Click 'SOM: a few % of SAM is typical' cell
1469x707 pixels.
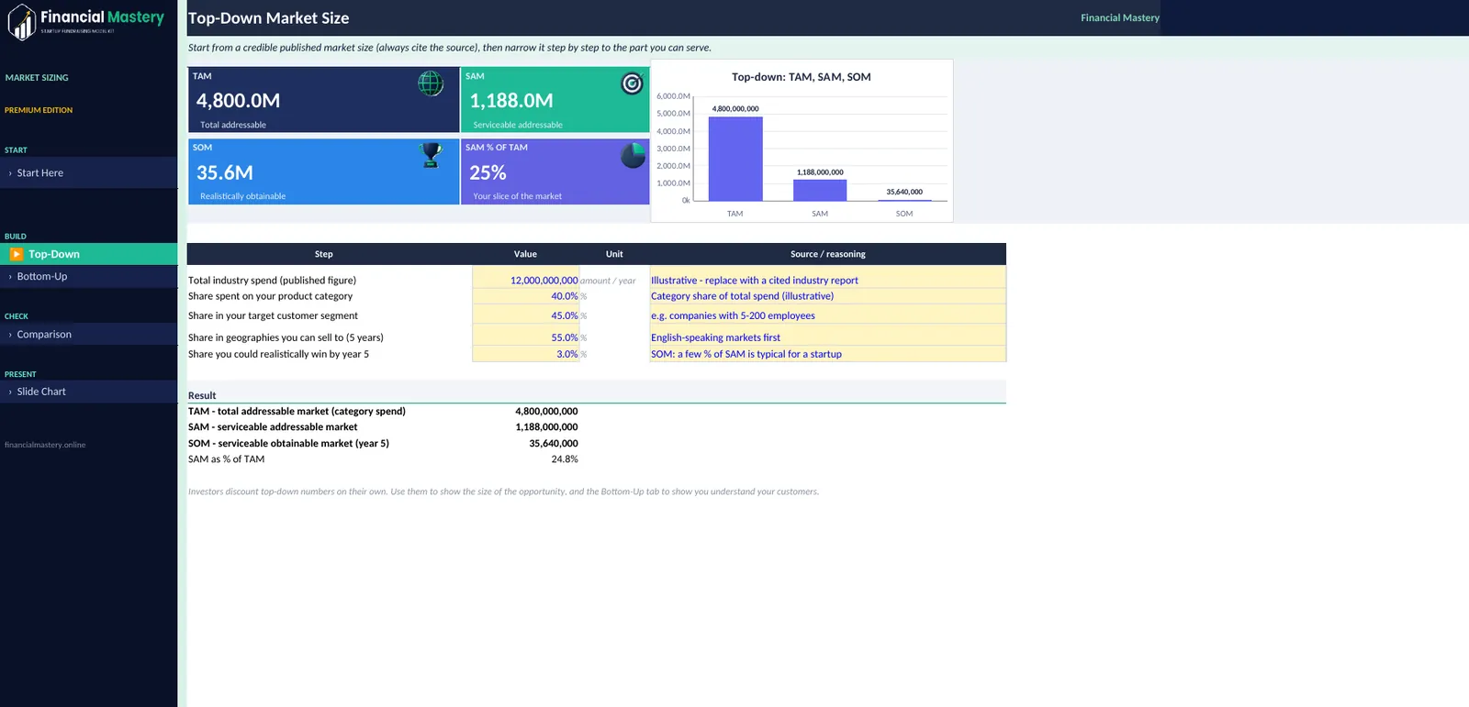click(x=827, y=354)
